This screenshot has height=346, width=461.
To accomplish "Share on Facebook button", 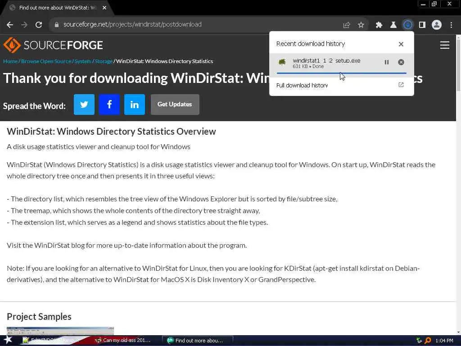I will coord(109,105).
